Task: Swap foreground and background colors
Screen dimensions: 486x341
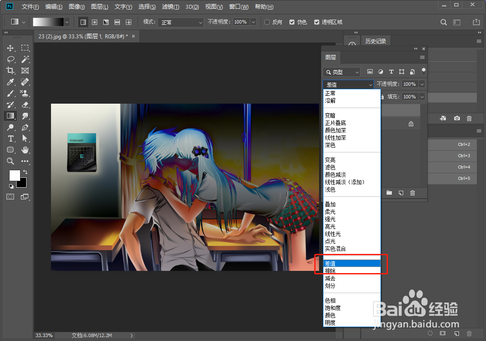Action: 25,172
